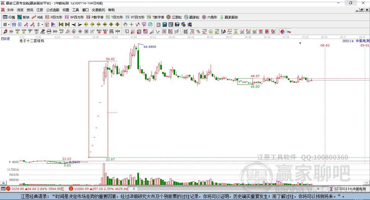Launch the 江恩轮 Gann wheel

[174, 17]
